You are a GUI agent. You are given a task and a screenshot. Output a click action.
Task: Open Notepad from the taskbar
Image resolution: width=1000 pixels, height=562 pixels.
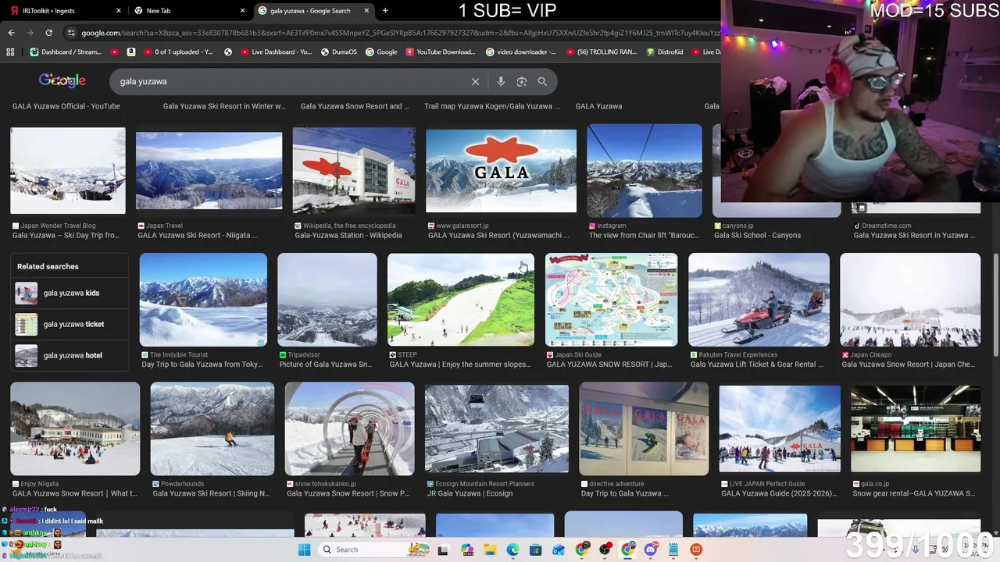(673, 550)
